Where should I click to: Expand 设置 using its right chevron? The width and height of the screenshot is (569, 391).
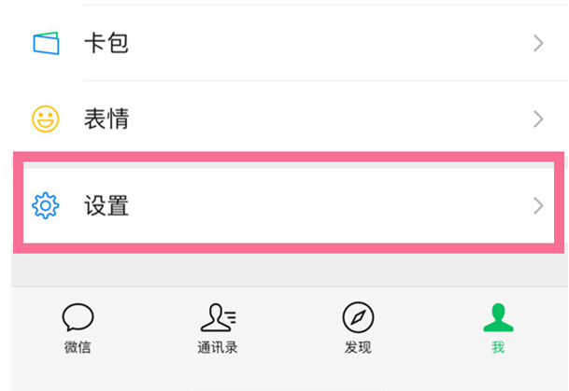point(538,205)
